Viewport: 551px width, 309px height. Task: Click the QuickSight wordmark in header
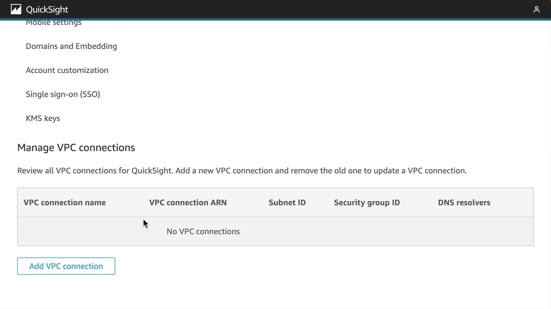(47, 10)
